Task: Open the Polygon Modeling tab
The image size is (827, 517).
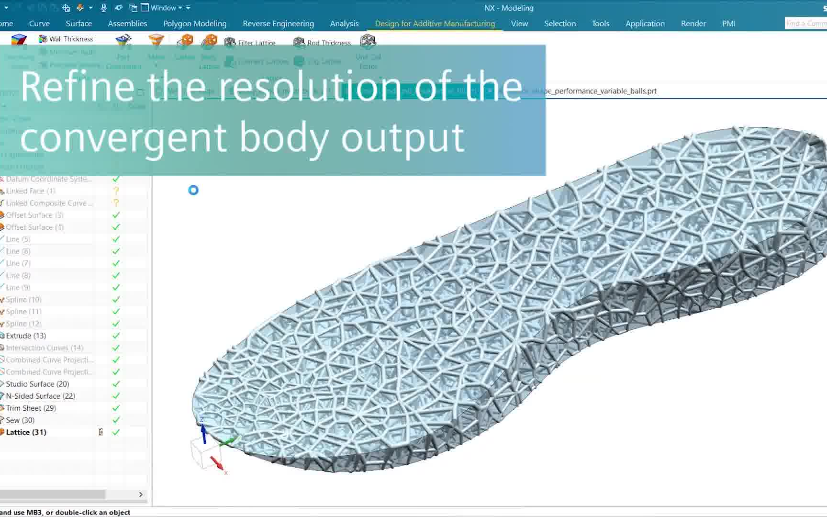Action: pos(195,23)
